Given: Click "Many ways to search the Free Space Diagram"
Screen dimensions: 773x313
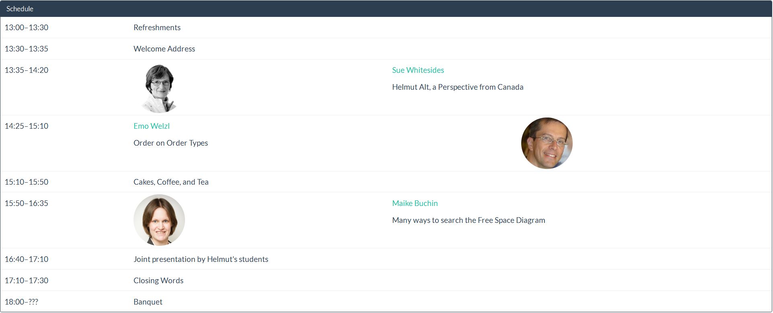Looking at the screenshot, I should (x=469, y=220).
